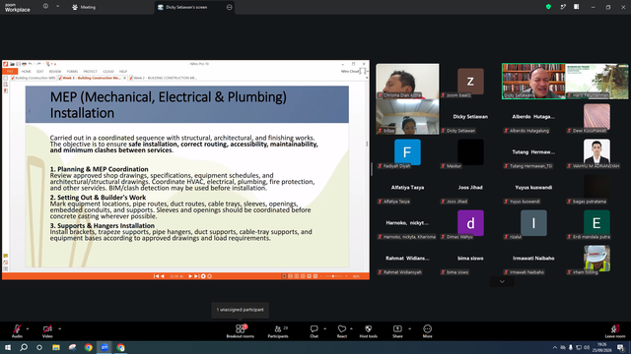The width and height of the screenshot is (631, 354).
Task: Click the meeting info icon next to Zoom Workplace
Action: coord(45,7)
